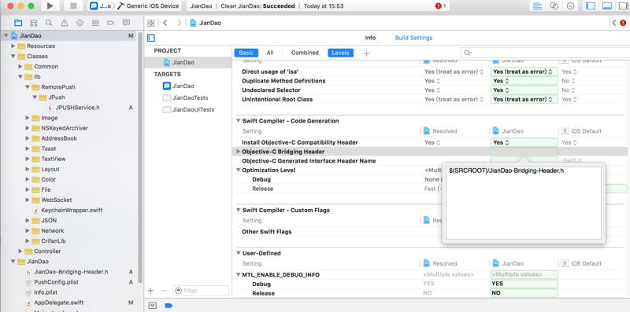This screenshot has height=312, width=630.
Task: Click the navigator vertical scrollbar
Action: coord(140,158)
